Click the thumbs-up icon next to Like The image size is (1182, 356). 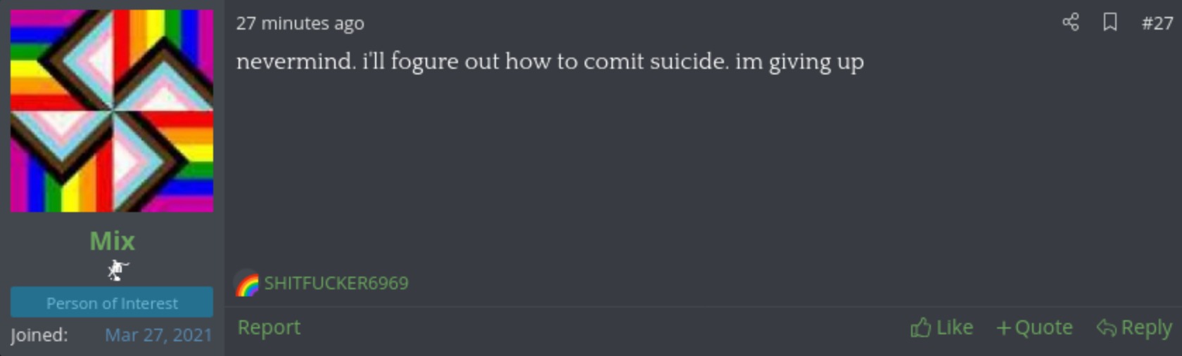pos(921,327)
